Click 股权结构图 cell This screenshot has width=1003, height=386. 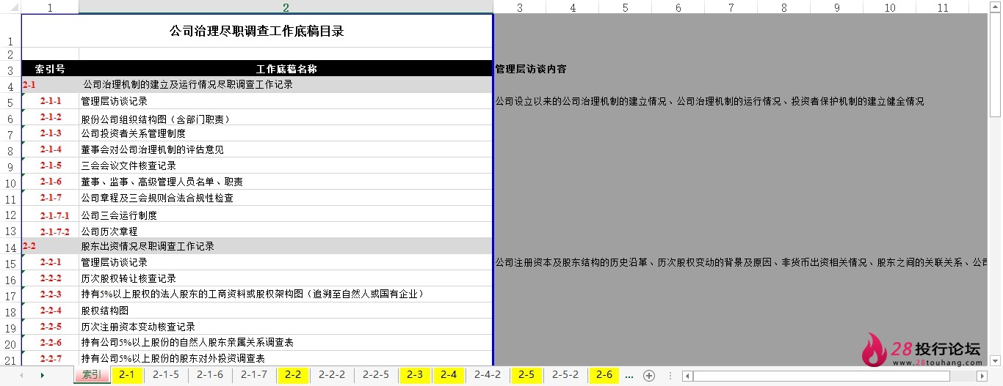tap(286, 311)
